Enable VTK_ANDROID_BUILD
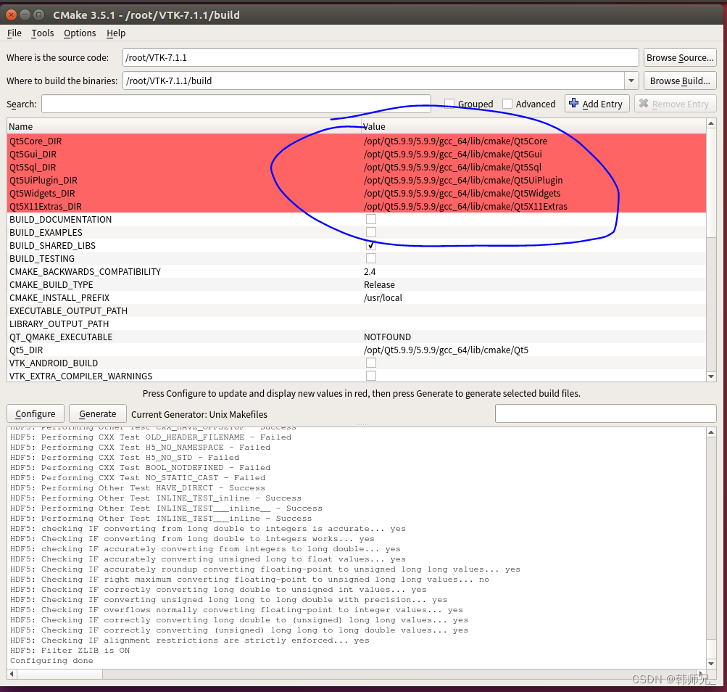The height and width of the screenshot is (692, 727). [x=370, y=363]
